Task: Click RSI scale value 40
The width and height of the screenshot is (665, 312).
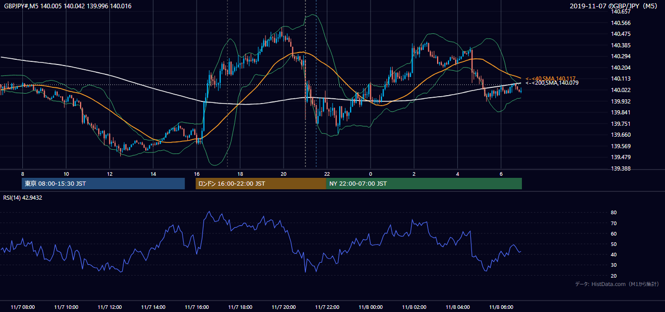Action: click(614, 255)
